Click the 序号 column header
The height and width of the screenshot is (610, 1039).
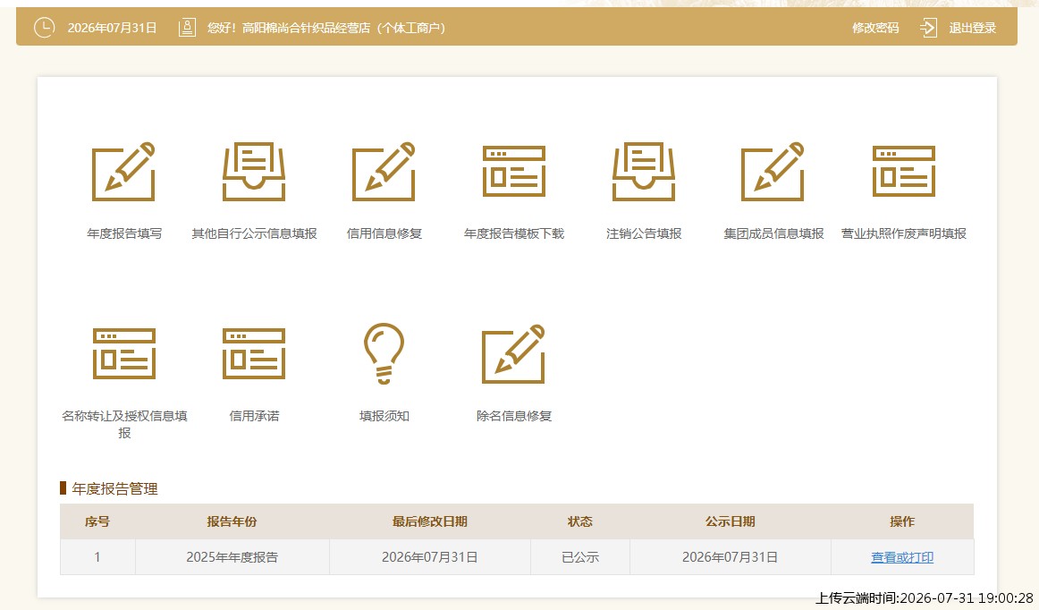pos(97,521)
